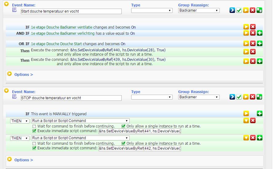Delete the Douche Start OR IF trigger
This screenshot has width=279, height=169.
[x=253, y=43]
